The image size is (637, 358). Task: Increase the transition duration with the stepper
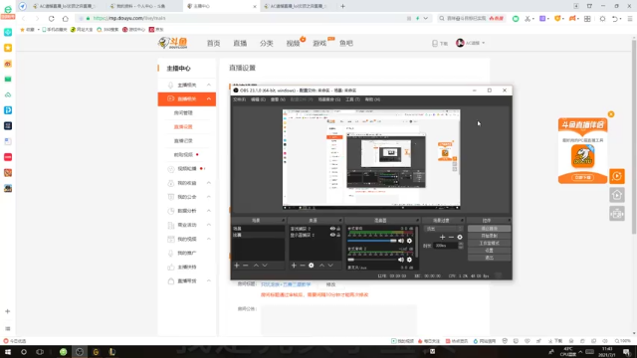tap(461, 244)
